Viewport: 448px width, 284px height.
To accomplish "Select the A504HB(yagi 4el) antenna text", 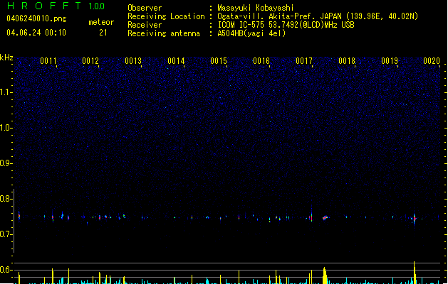I will (251, 33).
